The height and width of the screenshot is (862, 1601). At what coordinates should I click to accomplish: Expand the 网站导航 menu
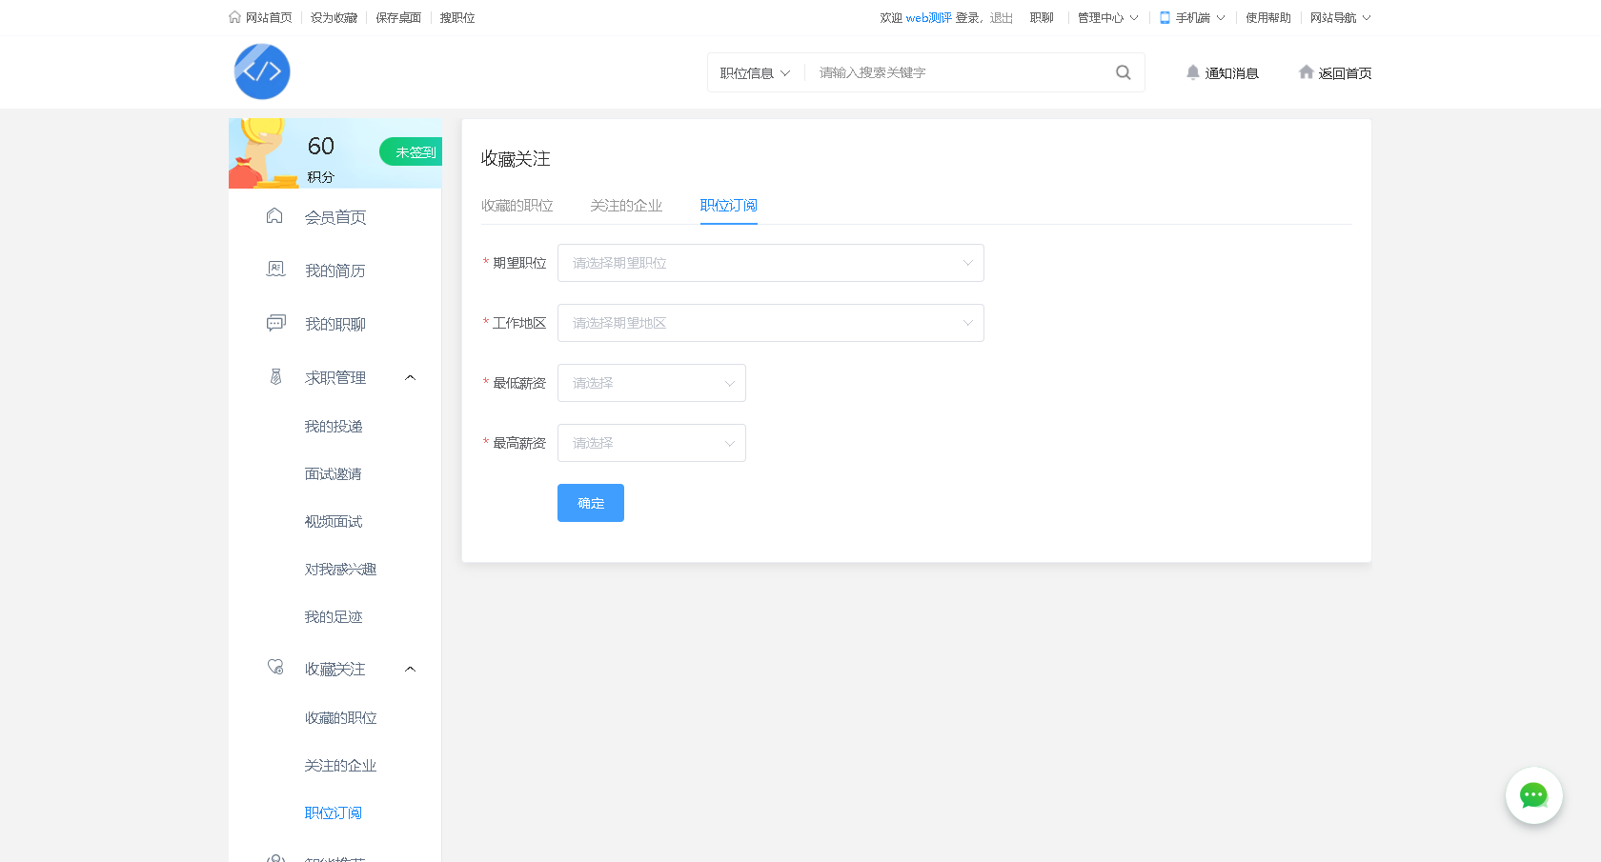tap(1340, 18)
